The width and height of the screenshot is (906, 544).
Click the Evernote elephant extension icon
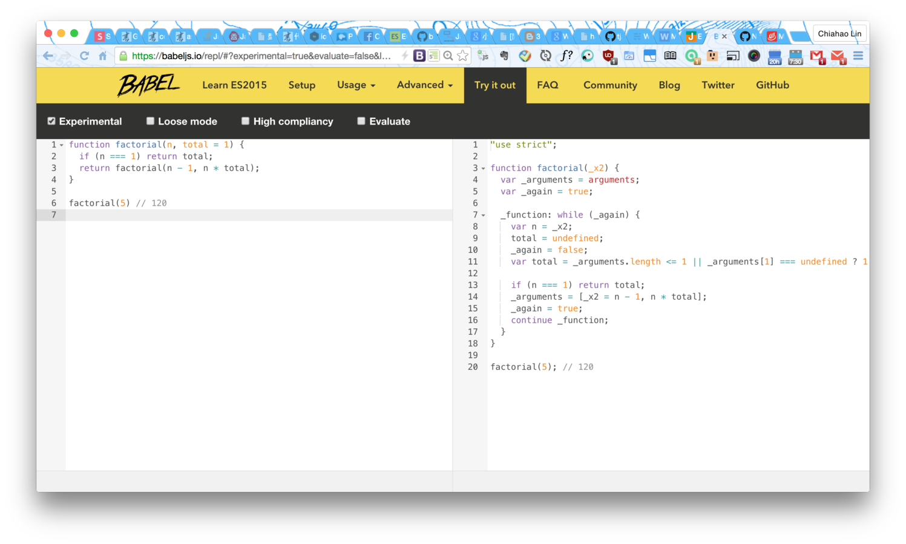pyautogui.click(x=504, y=56)
